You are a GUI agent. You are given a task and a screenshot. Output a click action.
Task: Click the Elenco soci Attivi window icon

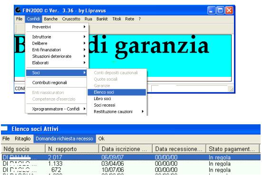(4, 129)
